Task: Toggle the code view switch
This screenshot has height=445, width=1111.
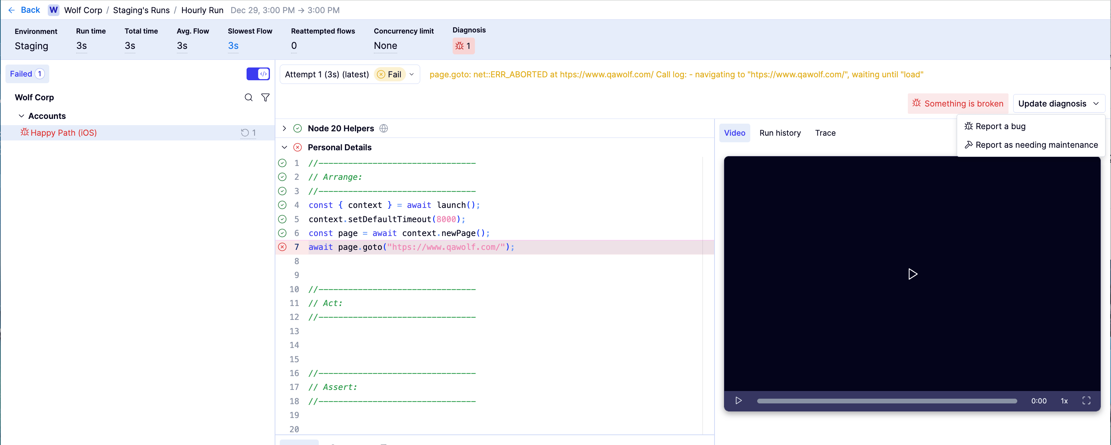Action: [x=258, y=74]
